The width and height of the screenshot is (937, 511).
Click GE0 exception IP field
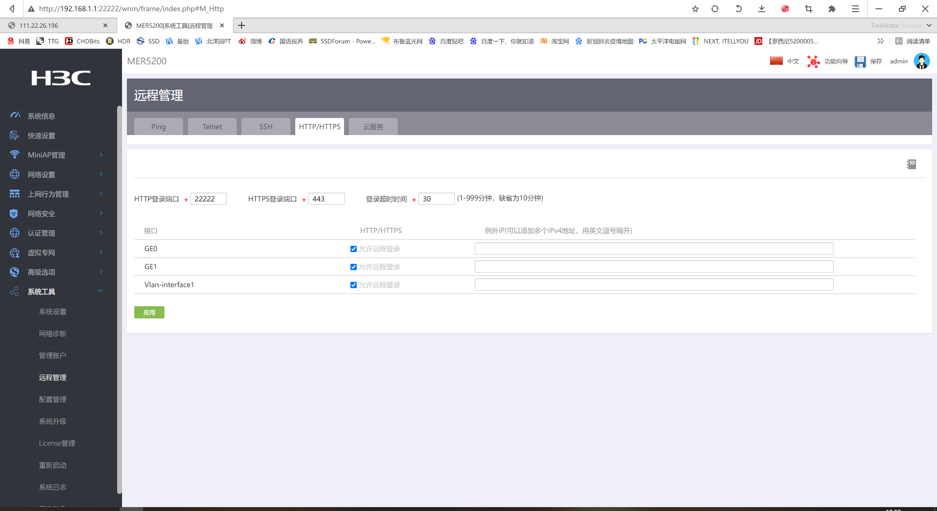coord(654,249)
